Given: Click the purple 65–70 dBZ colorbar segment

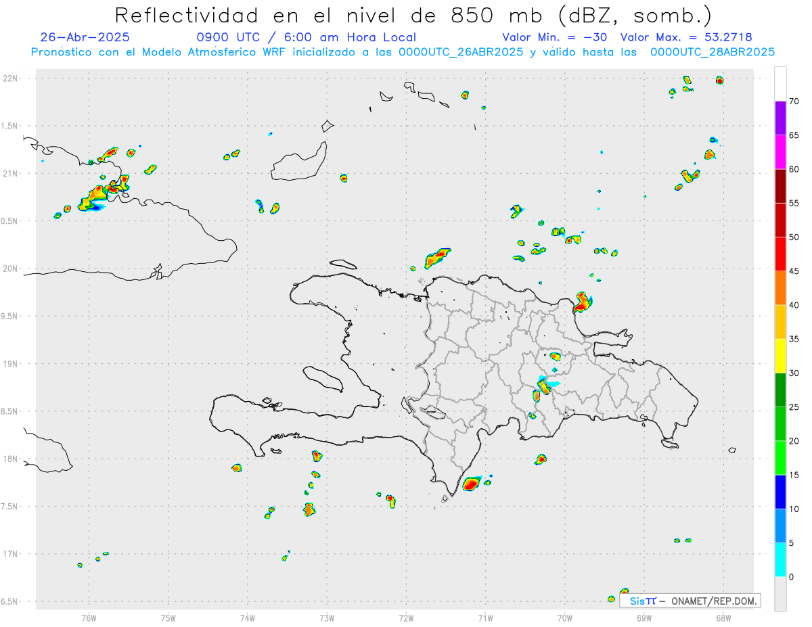Looking at the screenshot, I should point(780,118).
